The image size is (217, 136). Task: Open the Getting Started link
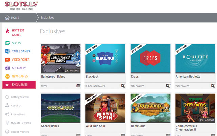(x=20, y=97)
